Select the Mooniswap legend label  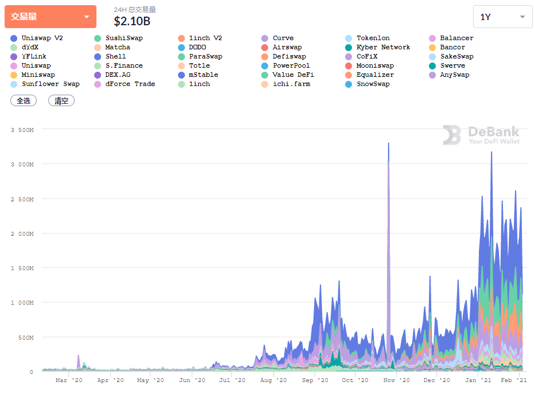pyautogui.click(x=375, y=65)
